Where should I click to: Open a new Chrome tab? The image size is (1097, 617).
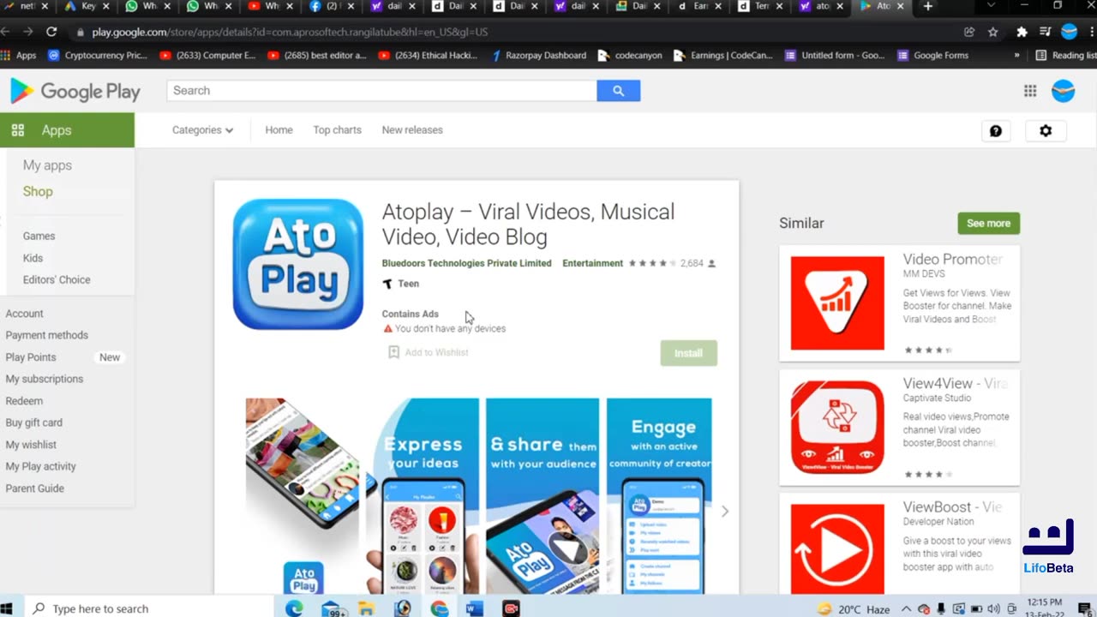(927, 6)
